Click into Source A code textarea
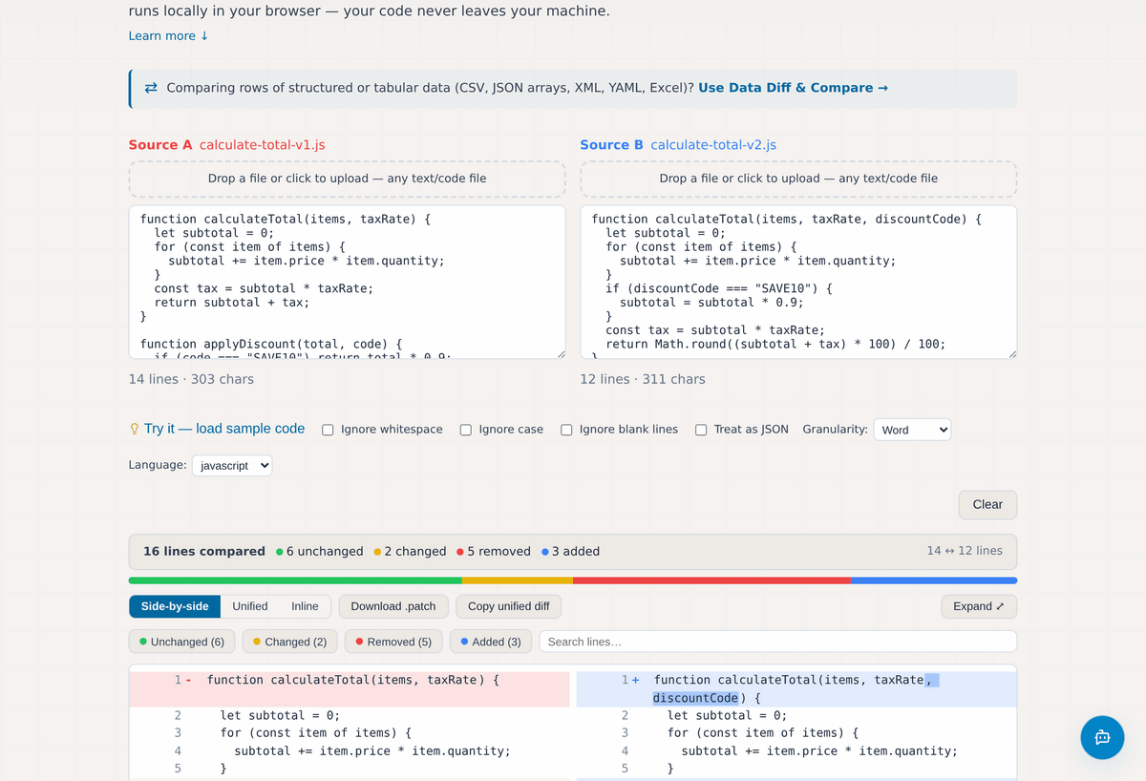This screenshot has width=1146, height=781. (348, 283)
